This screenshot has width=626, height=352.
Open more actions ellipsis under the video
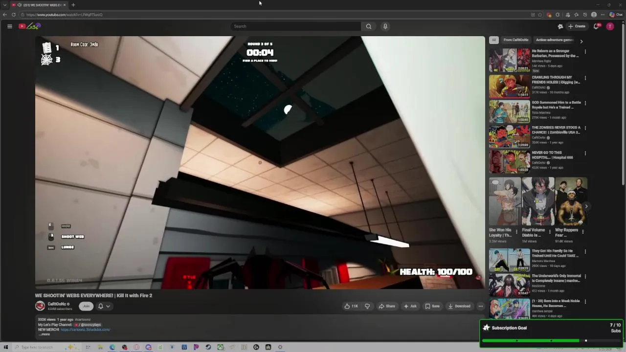480,306
